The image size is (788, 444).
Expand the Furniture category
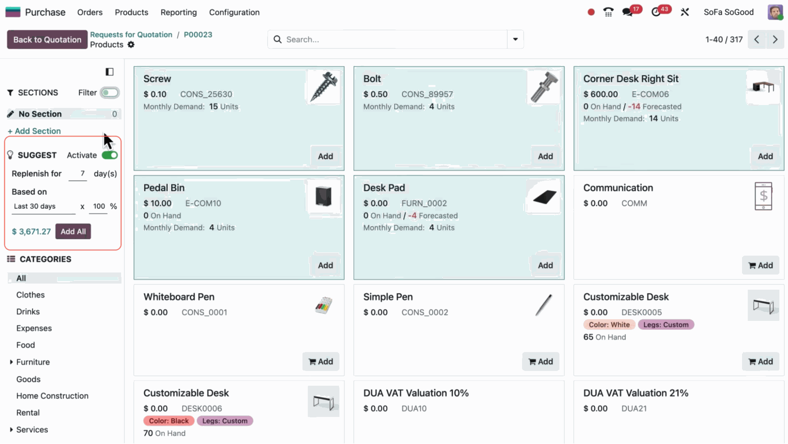(x=11, y=362)
